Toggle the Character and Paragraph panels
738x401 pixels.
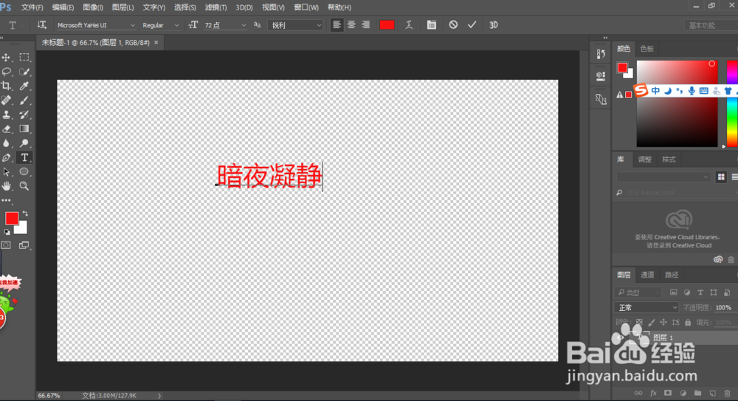(432, 25)
